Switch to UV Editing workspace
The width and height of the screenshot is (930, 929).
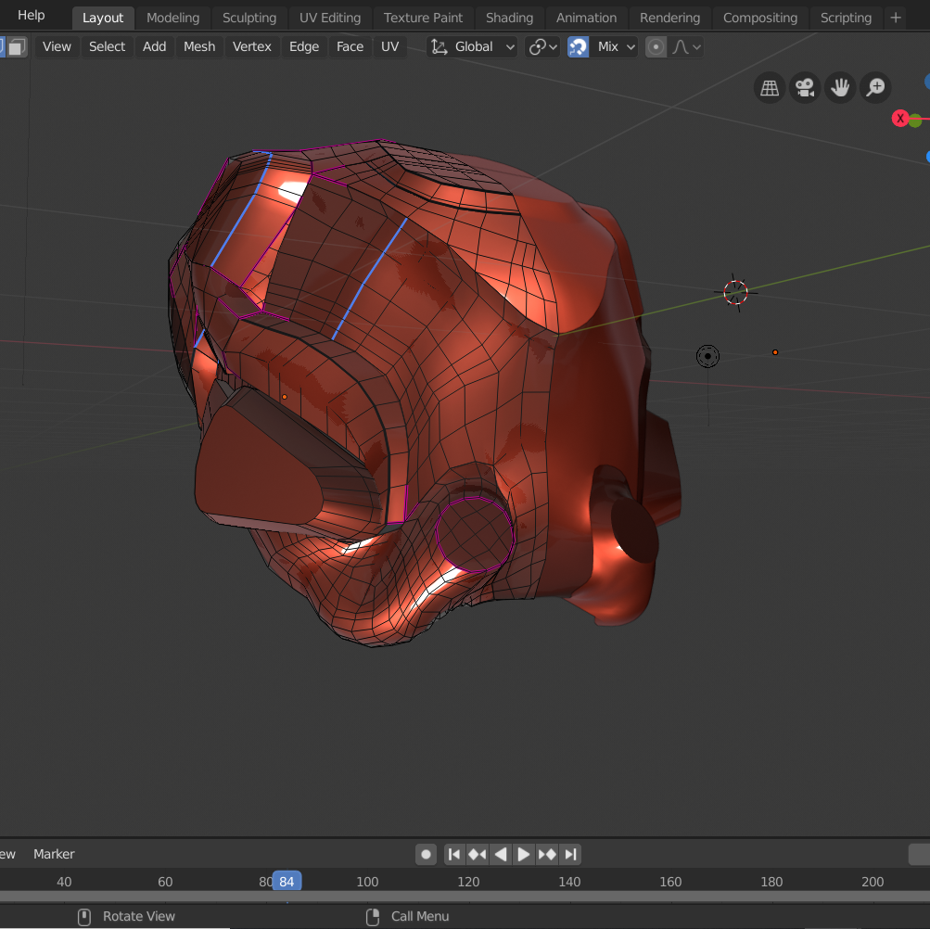330,18
